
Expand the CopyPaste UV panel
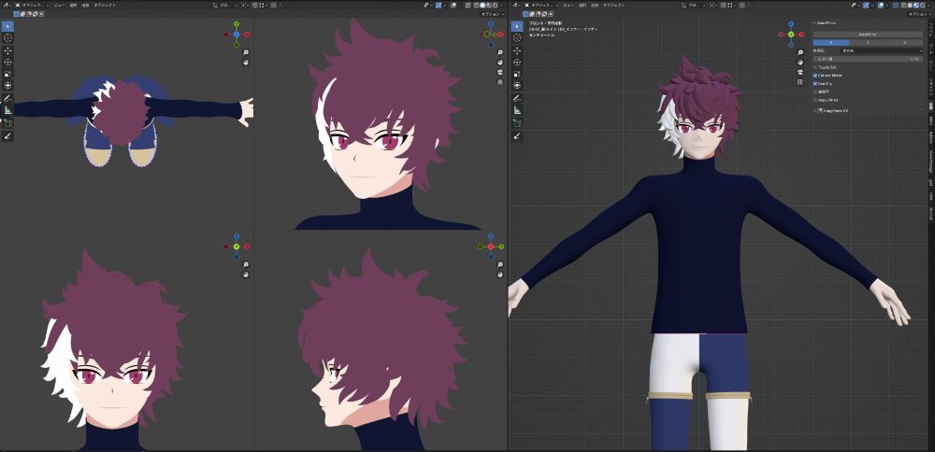834,111
